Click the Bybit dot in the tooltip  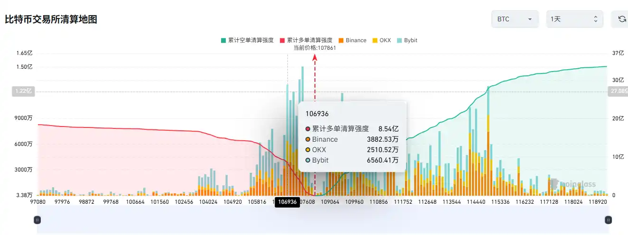coord(308,160)
